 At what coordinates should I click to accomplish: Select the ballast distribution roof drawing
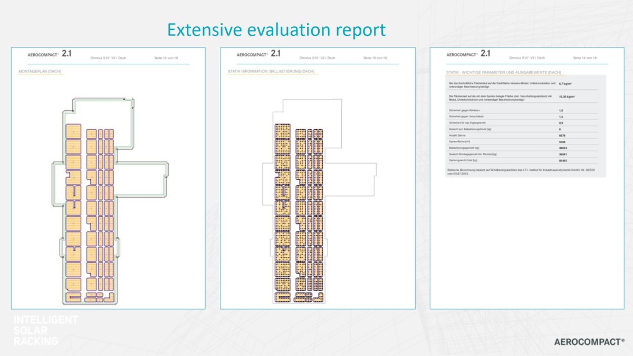[319, 201]
